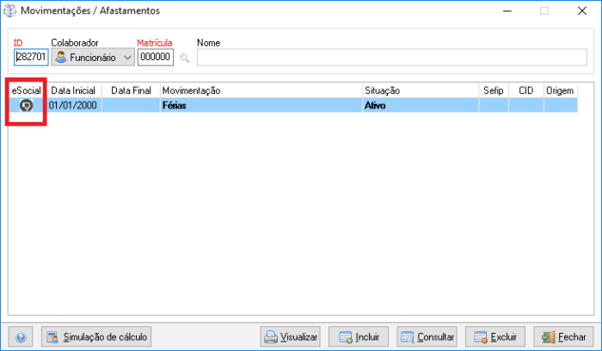Viewport: 602px width, 351px height.
Task: Sort by Data Inicial column header
Action: click(x=74, y=90)
